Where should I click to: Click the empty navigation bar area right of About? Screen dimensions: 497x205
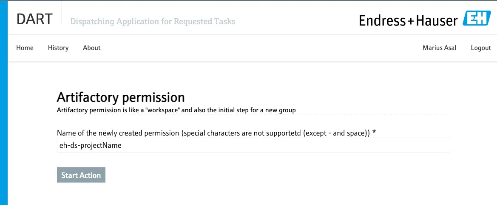coord(255,48)
